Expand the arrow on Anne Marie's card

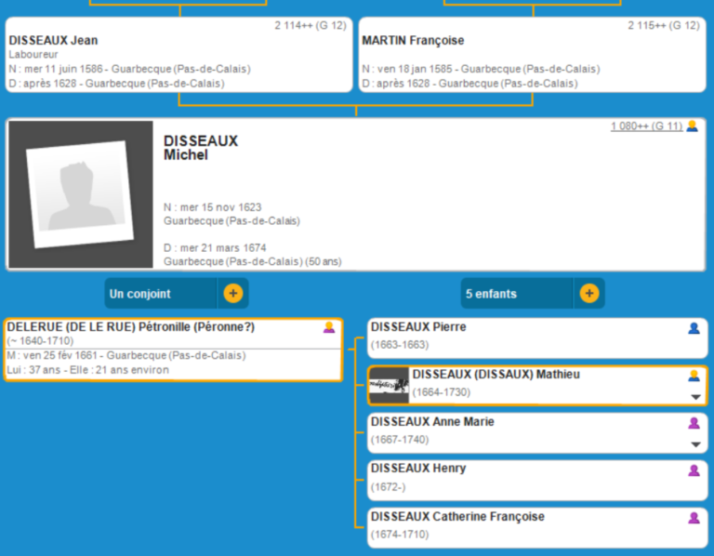point(694,444)
